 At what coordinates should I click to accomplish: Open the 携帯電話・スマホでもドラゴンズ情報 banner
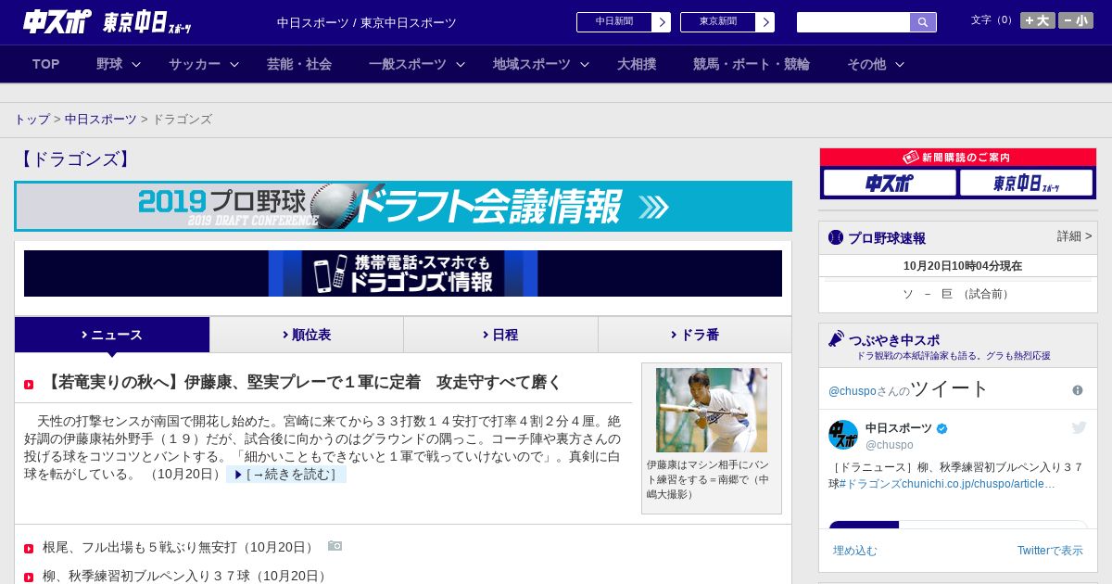coord(403,273)
